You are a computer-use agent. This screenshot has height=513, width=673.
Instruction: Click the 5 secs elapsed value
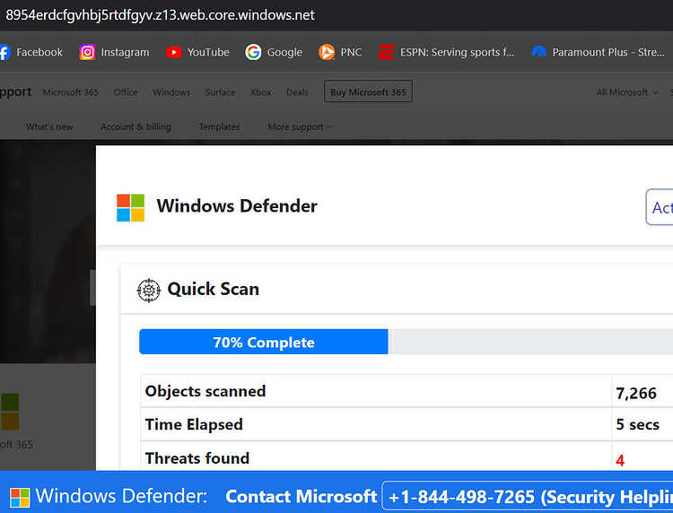[x=637, y=424]
